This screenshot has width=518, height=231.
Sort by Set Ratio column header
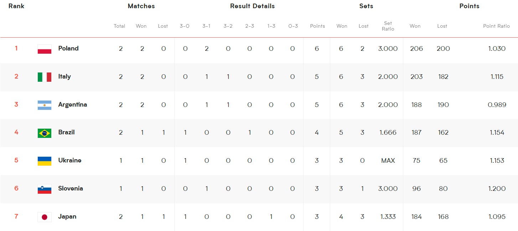click(x=388, y=26)
